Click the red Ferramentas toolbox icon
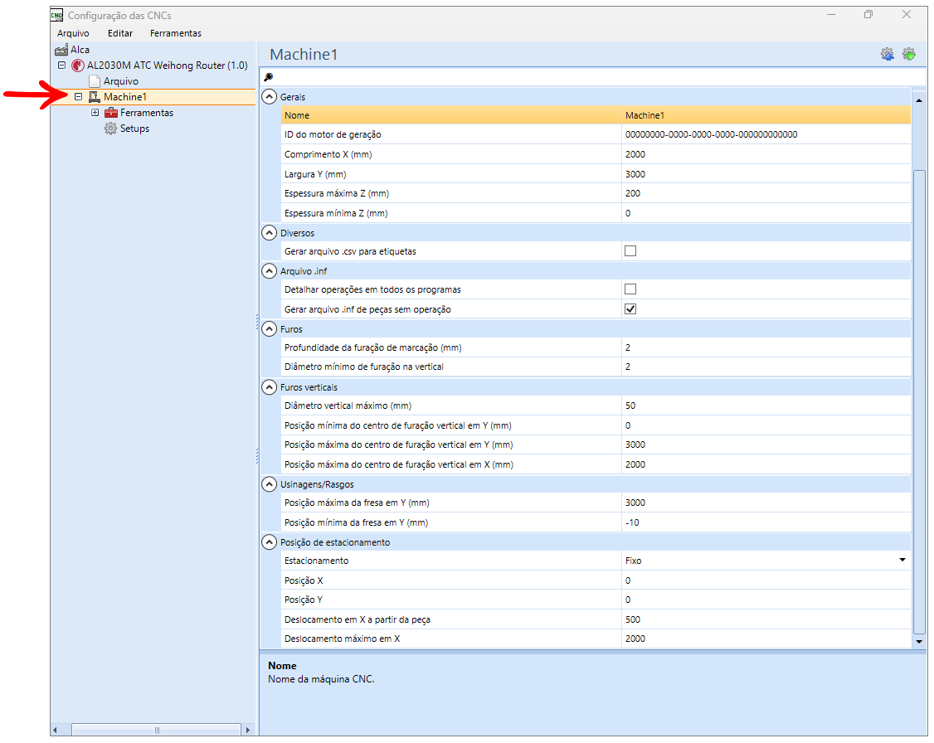Image resolution: width=934 pixels, height=743 pixels. click(x=111, y=113)
